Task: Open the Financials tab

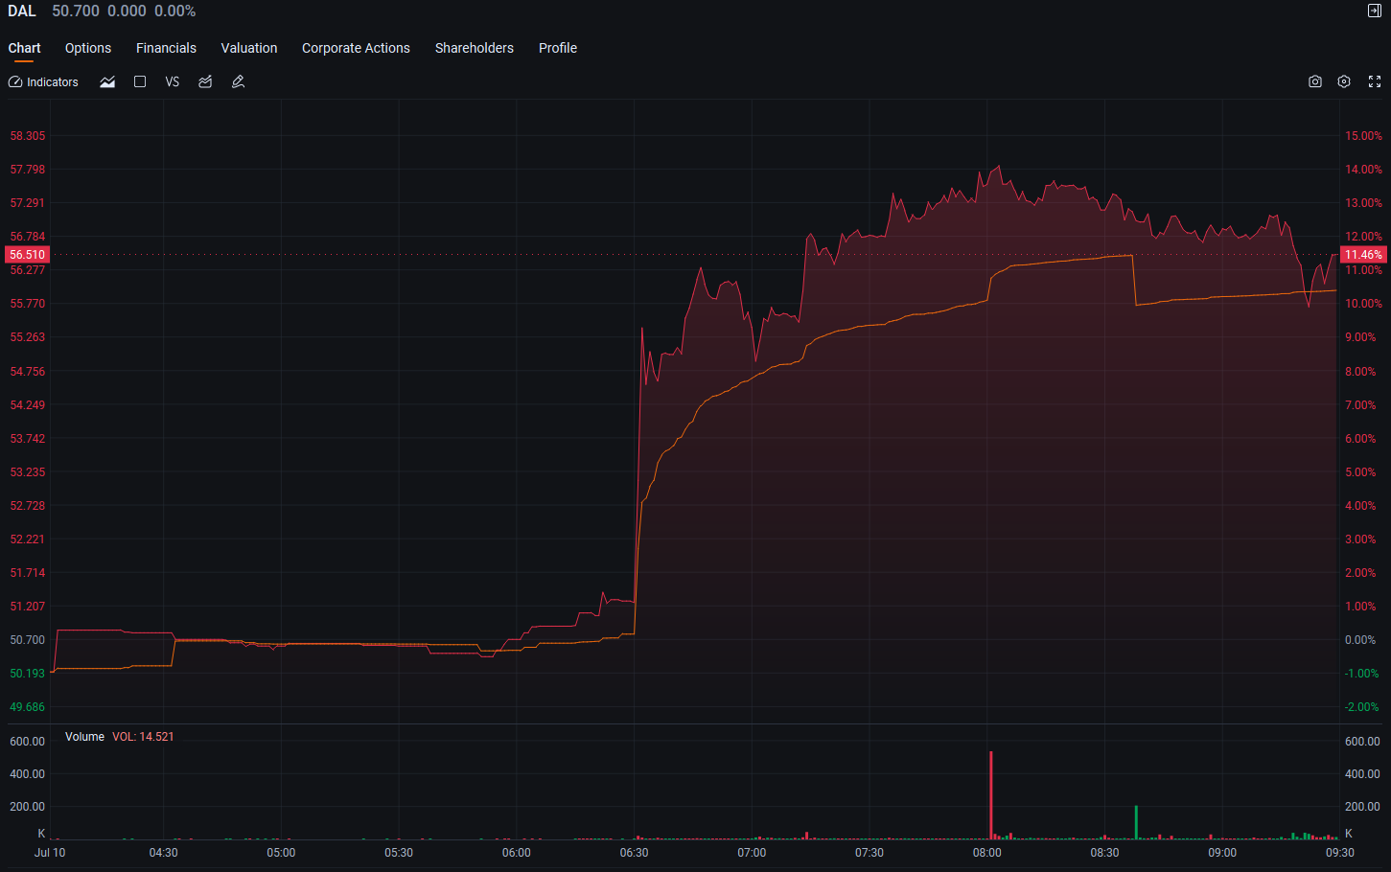Action: tap(166, 48)
